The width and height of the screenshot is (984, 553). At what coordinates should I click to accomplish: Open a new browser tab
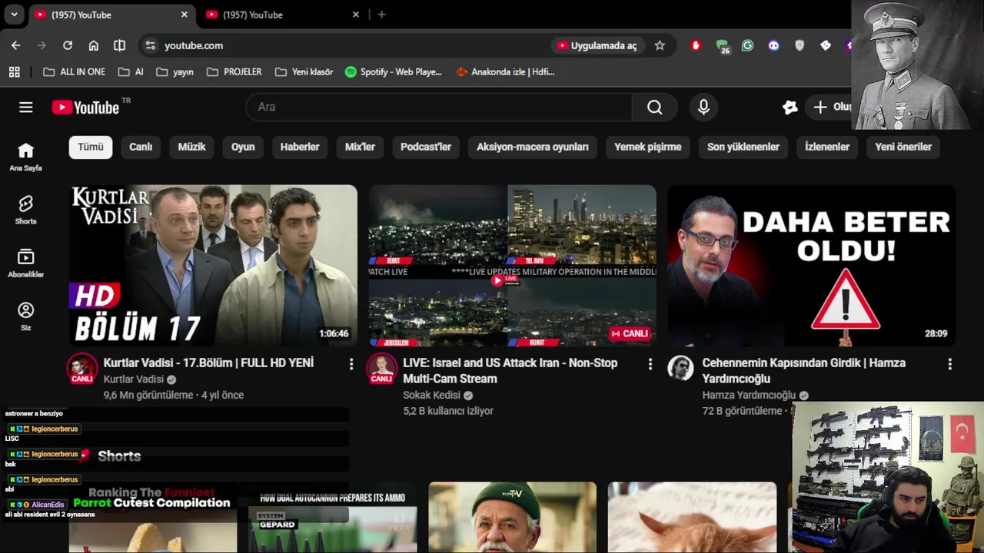(x=381, y=15)
